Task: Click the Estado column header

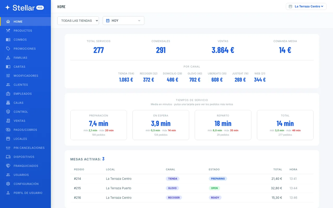Action: (214, 170)
